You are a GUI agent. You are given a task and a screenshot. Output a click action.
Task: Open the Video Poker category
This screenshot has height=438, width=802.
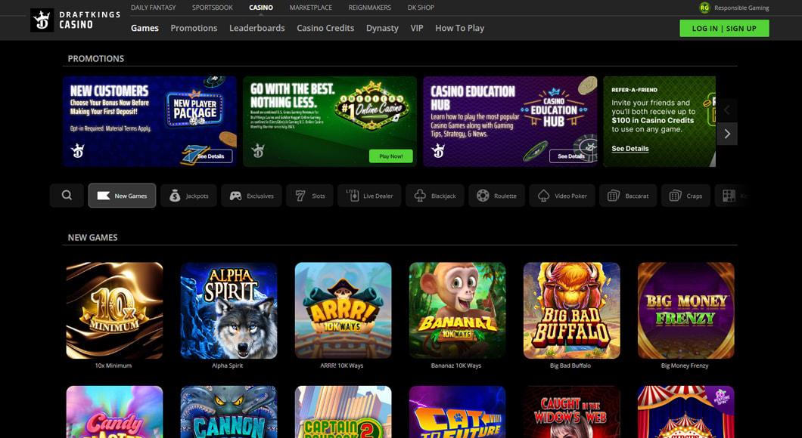[562, 196]
